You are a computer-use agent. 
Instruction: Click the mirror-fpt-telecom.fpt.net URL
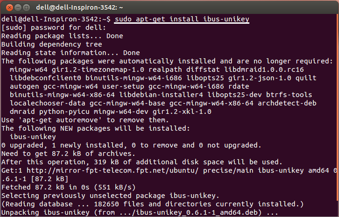tap(112, 170)
